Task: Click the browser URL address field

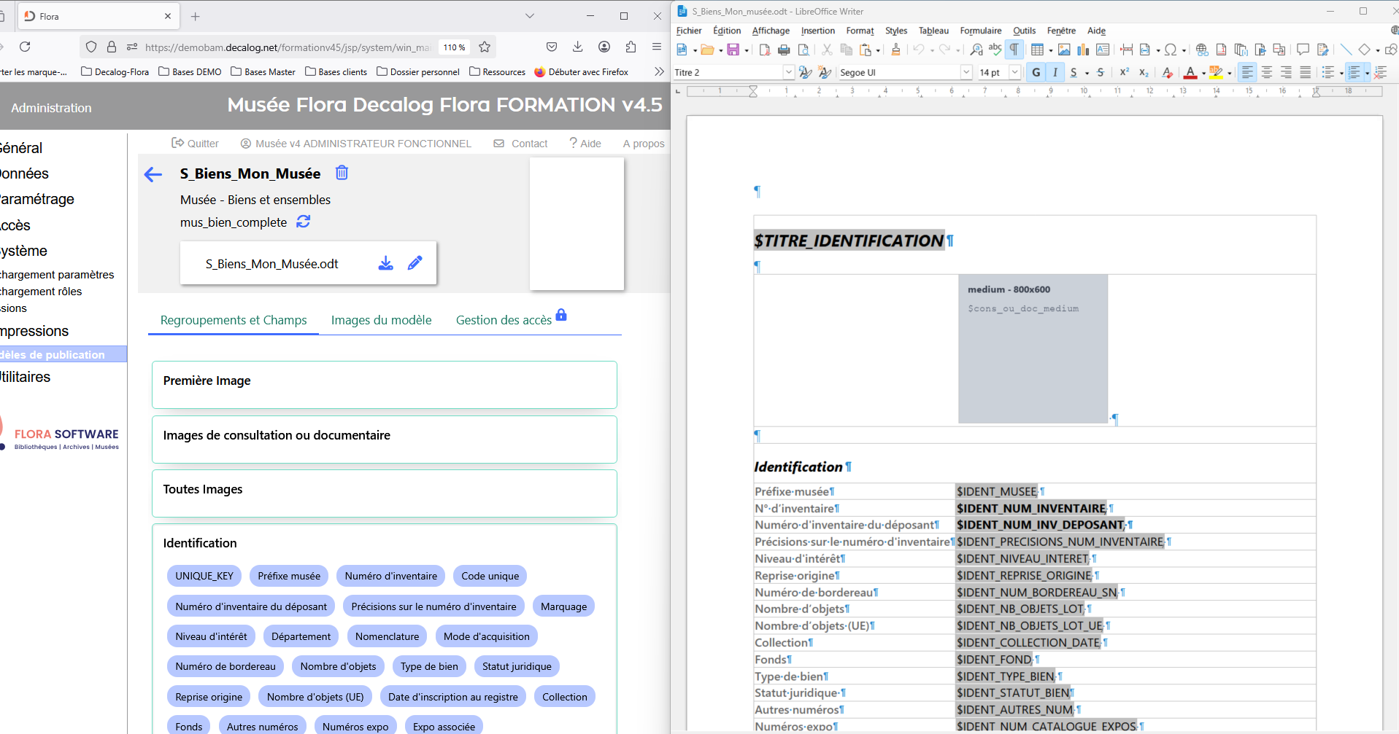Action: [x=288, y=47]
